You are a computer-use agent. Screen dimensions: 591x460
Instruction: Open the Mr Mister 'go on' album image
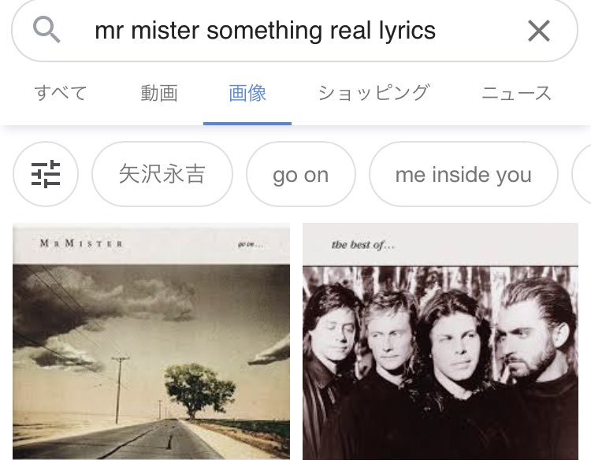click(151, 341)
